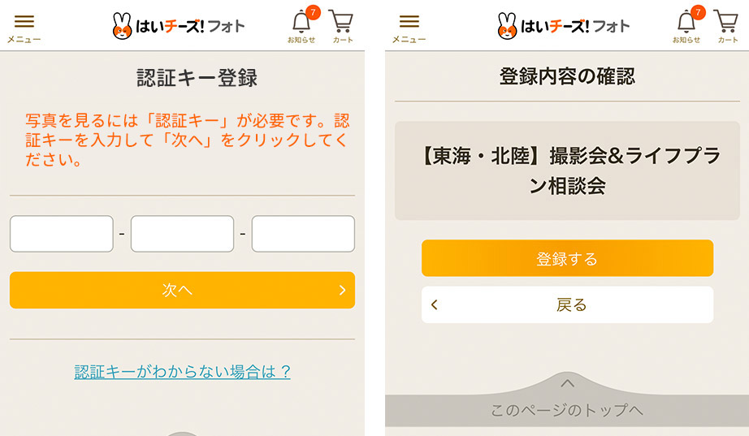
Task: Click the up chevron above このページのトップへ
Action: pyautogui.click(x=568, y=382)
